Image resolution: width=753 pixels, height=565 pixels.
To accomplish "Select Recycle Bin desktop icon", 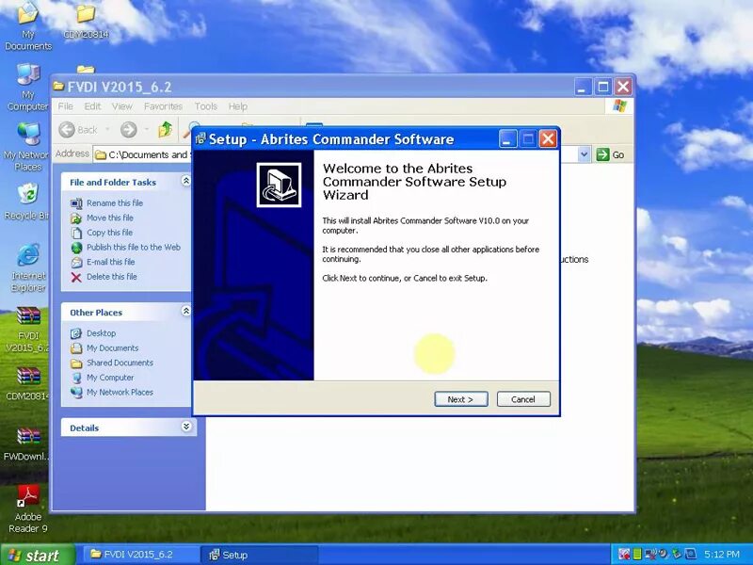I will click(x=27, y=202).
